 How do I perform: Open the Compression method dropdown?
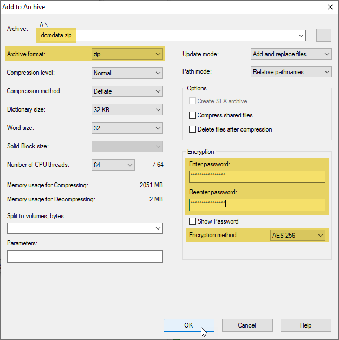[127, 91]
